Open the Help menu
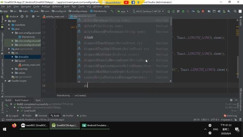The image size is (243, 137). tap(107, 6)
